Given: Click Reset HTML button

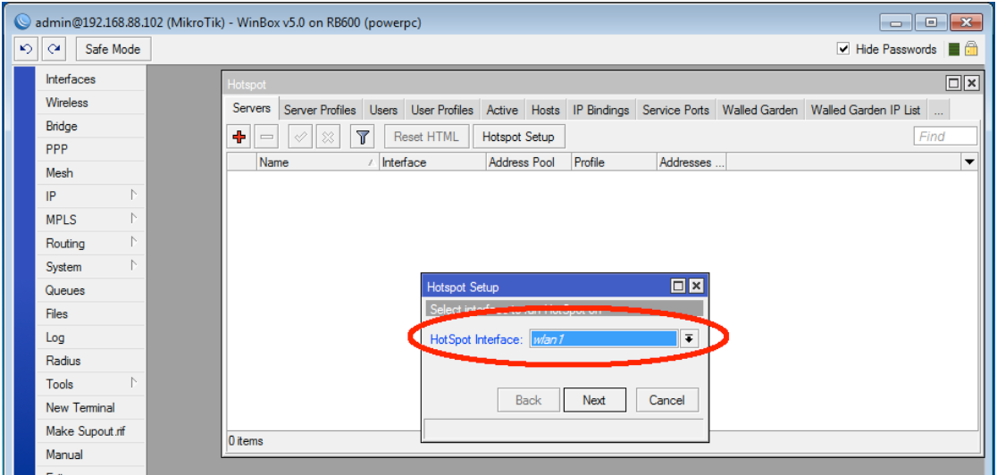Looking at the screenshot, I should (x=426, y=137).
